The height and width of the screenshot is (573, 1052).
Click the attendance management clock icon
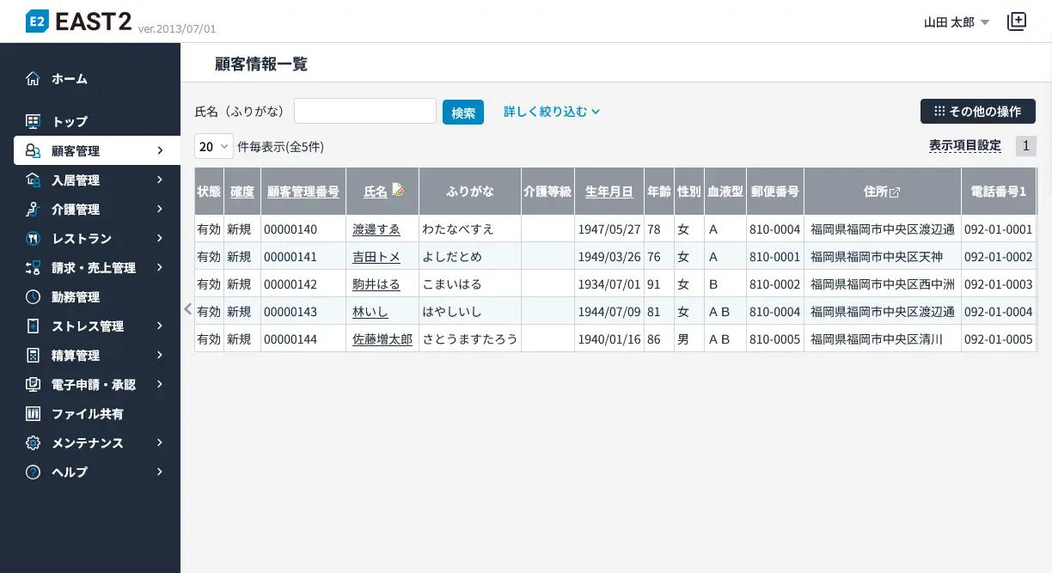tap(33, 297)
